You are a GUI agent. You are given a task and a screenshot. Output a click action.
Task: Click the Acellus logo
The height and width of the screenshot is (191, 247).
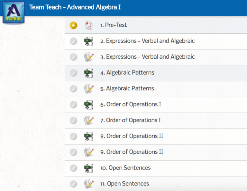point(14,12)
